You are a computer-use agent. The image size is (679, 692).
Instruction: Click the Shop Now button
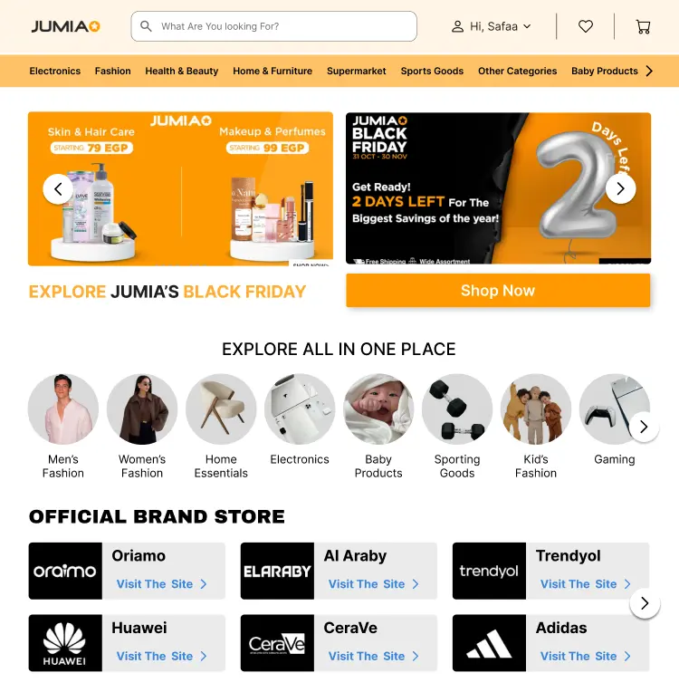498,291
